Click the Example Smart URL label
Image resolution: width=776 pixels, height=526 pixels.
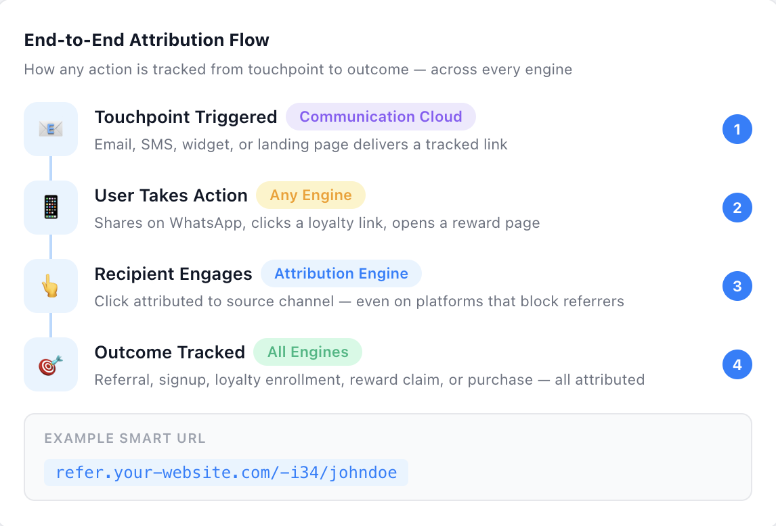point(125,439)
